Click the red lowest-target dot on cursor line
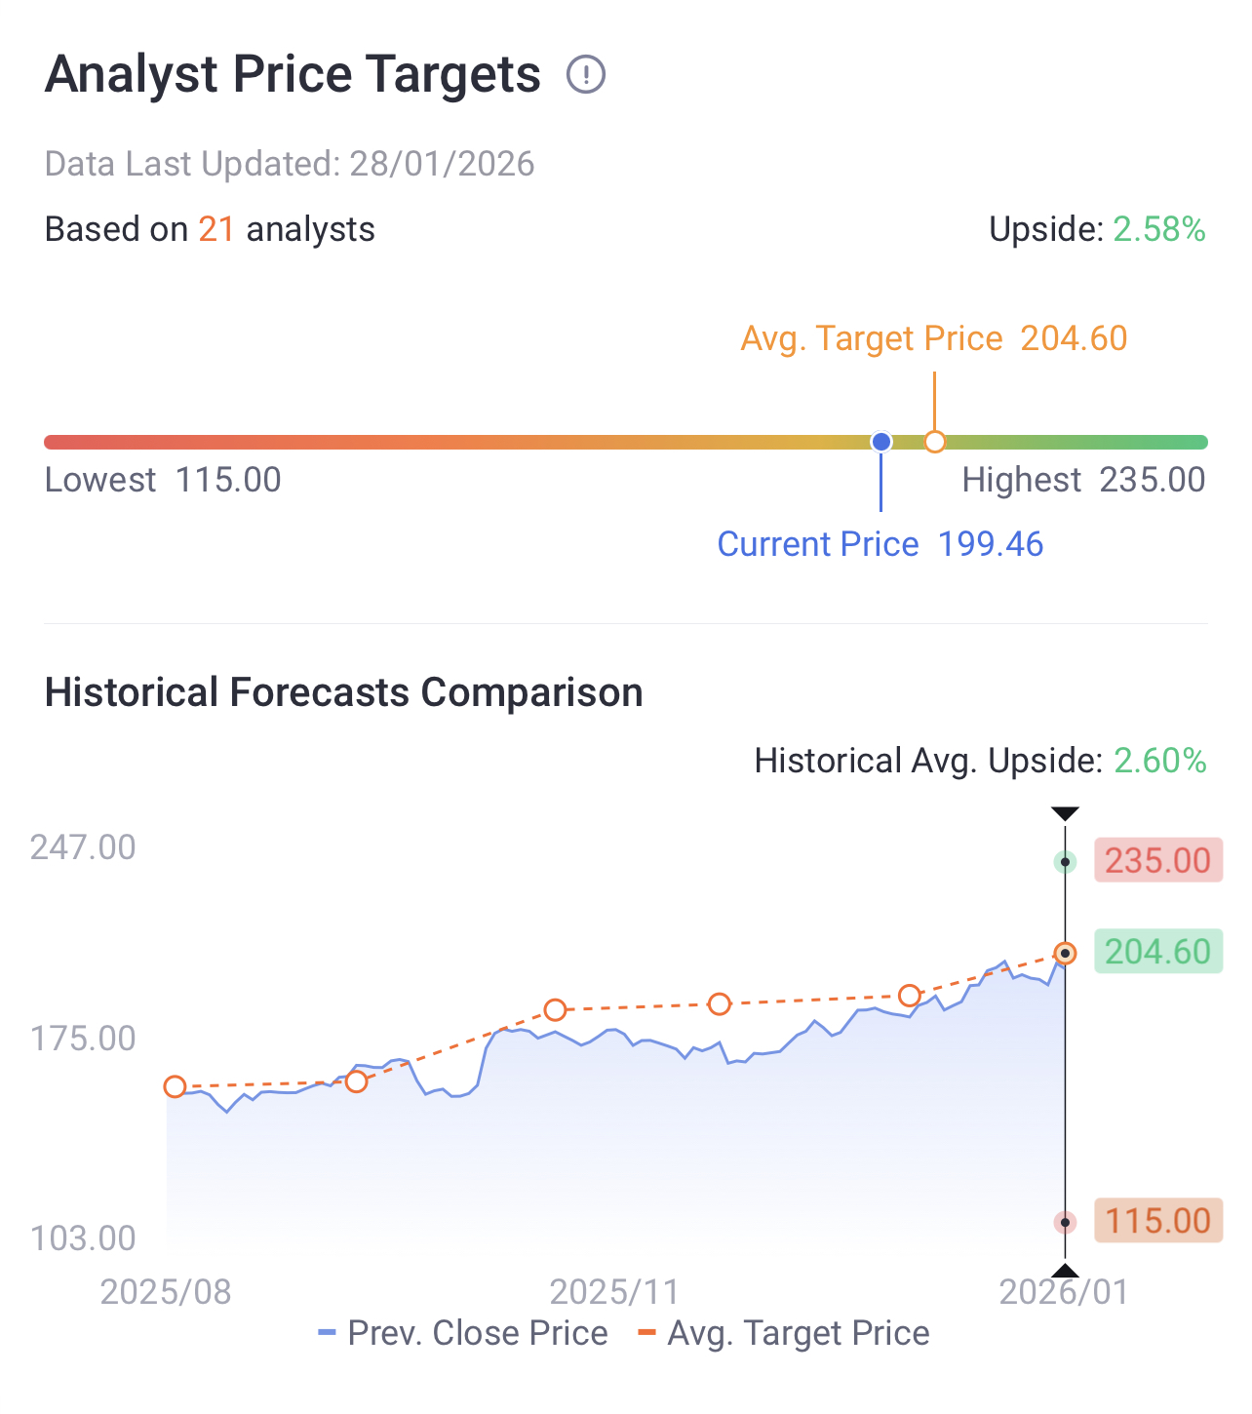This screenshot has width=1252, height=1414. (1065, 1222)
